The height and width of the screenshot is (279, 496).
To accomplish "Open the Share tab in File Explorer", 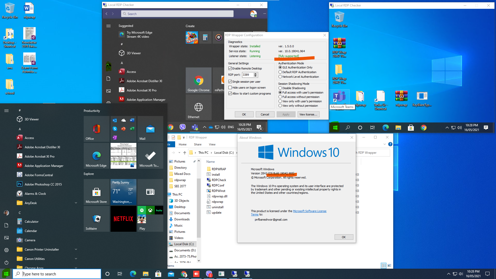I will click(x=198, y=144).
